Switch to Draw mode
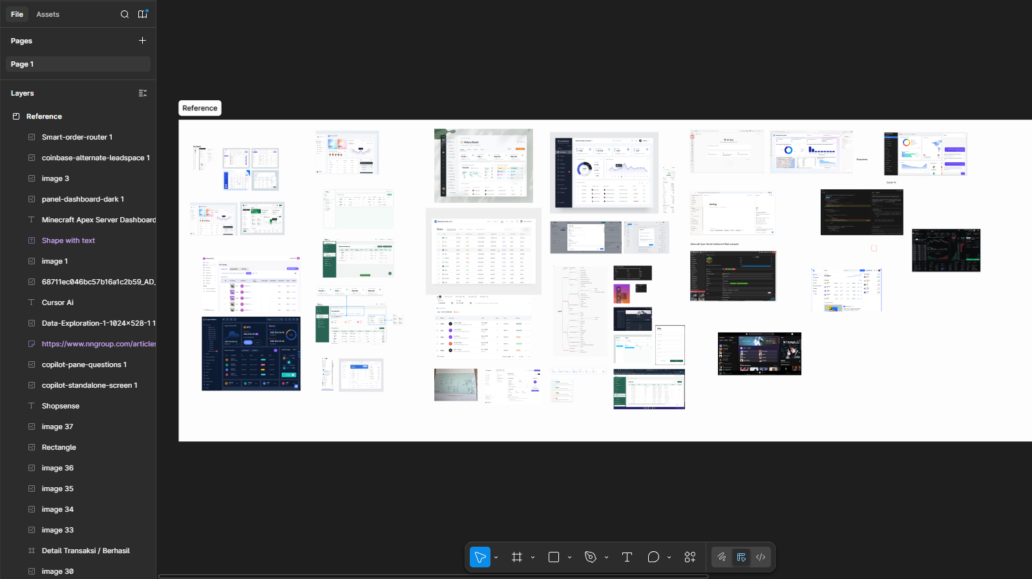Viewport: 1032px width, 579px height. [722, 557]
